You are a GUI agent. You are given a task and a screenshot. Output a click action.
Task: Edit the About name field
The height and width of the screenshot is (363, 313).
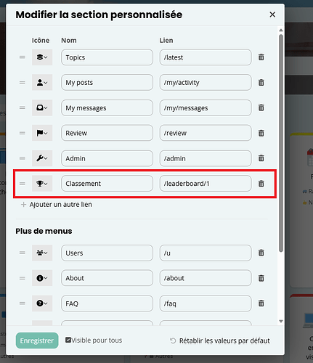[107, 278]
